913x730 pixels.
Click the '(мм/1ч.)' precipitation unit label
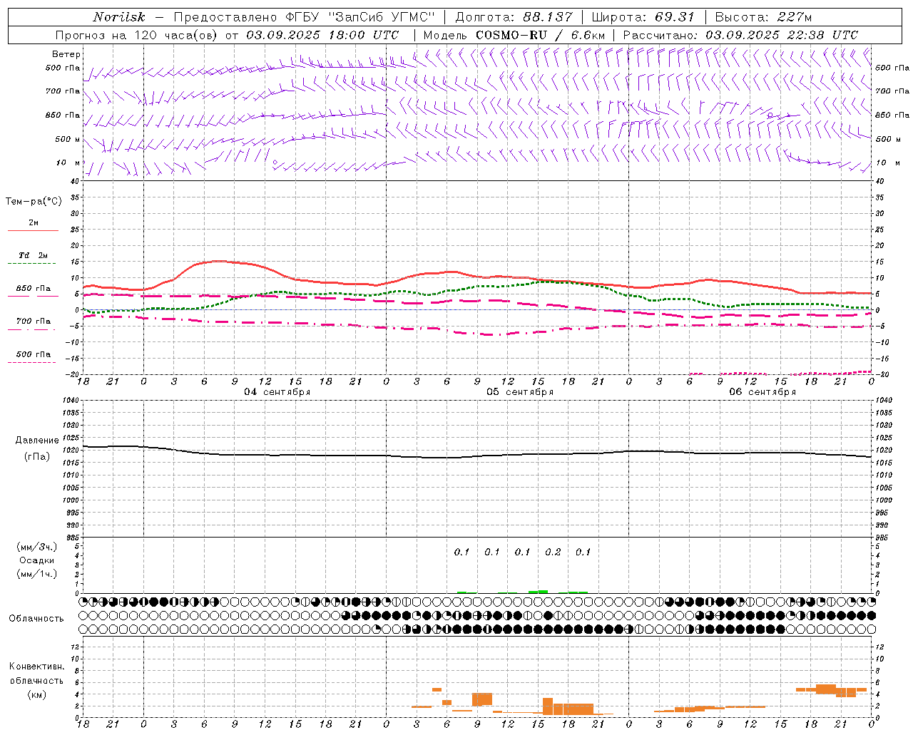click(x=37, y=574)
